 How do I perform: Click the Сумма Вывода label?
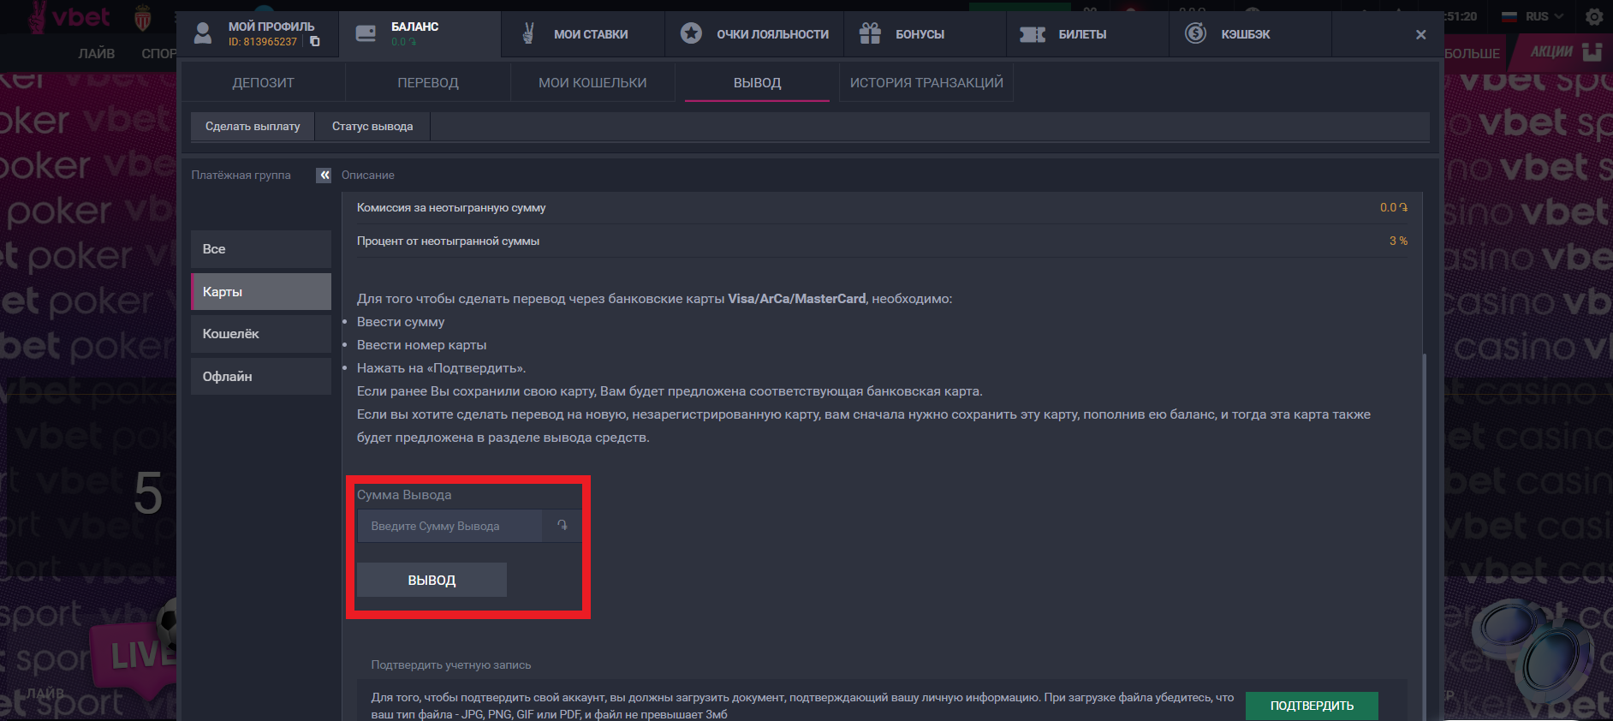point(404,495)
